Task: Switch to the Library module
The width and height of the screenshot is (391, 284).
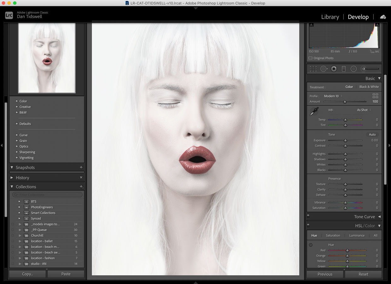Action: [x=330, y=17]
